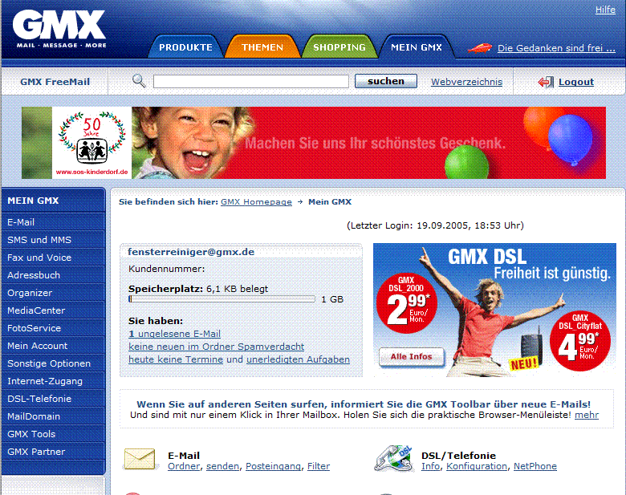Click the fensterreiniger@gmx.de address text
Screen dimensions: 626x495
pyautogui.click(x=191, y=252)
